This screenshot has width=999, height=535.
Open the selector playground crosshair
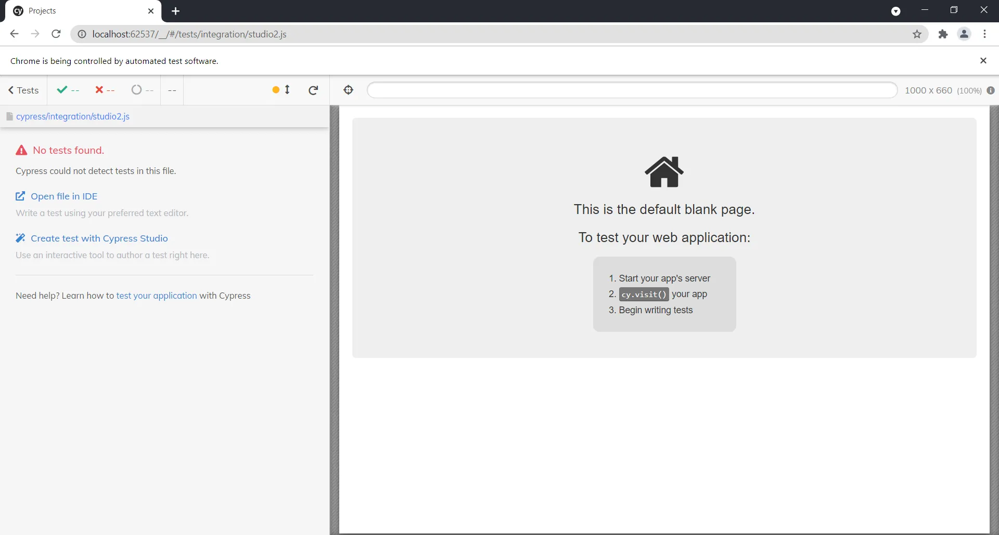click(349, 90)
